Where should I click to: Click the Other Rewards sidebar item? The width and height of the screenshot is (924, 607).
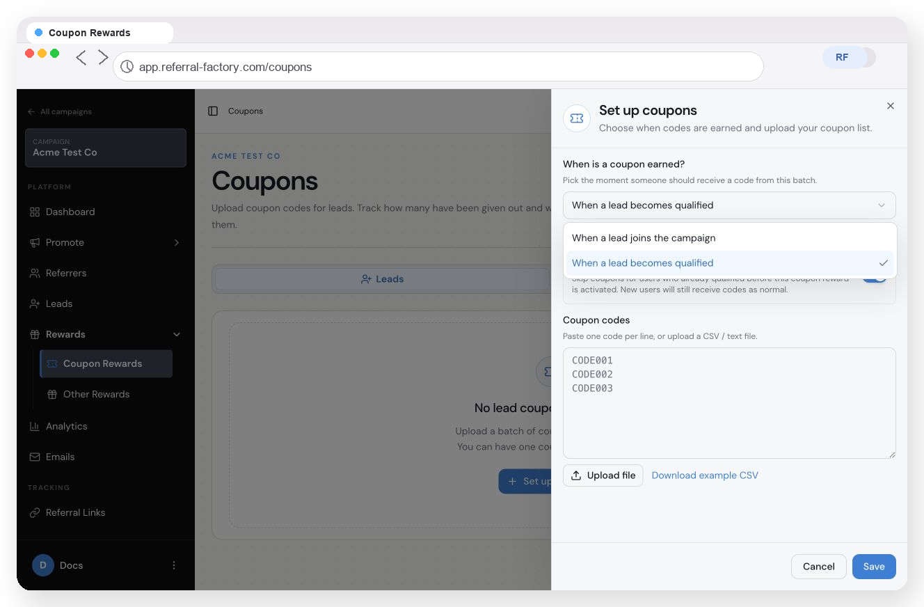(x=106, y=394)
